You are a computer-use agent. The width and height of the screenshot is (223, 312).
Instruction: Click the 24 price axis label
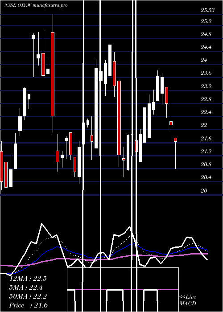pos(204,60)
